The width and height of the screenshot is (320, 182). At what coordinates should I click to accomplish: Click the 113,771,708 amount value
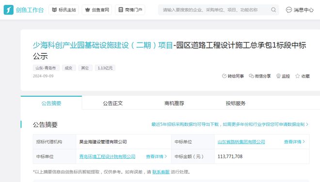click(230, 156)
